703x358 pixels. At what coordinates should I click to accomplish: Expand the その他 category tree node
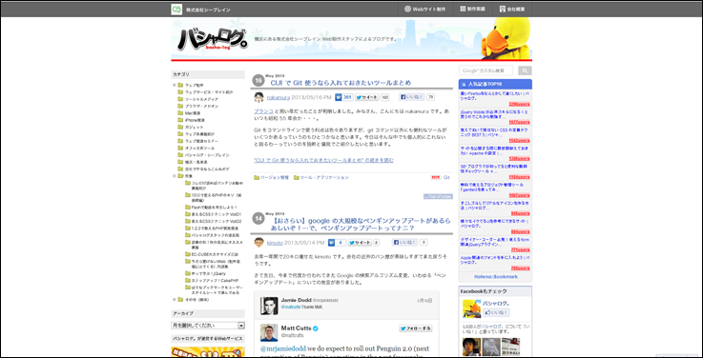[x=174, y=299]
